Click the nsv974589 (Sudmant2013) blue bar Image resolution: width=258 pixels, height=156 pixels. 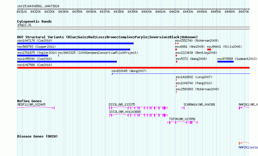pyautogui.click(x=226, y=62)
